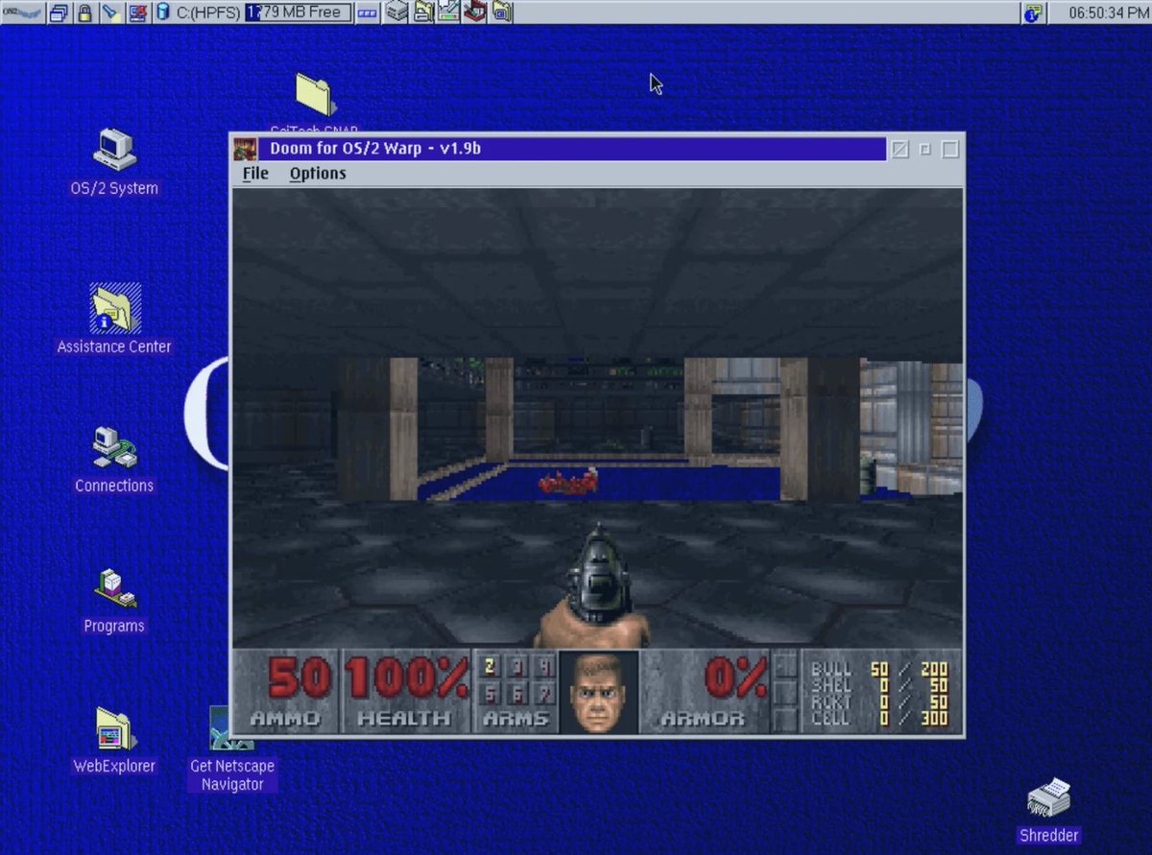
Task: Open the red toolbox tray icon in WarpCenter
Action: coord(474,12)
